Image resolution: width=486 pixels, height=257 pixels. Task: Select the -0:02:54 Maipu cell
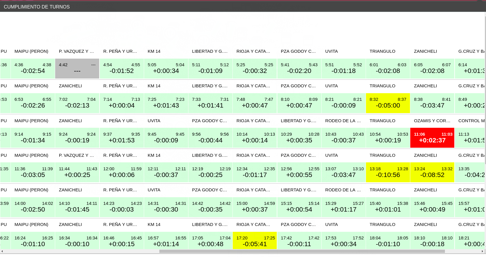click(33, 69)
